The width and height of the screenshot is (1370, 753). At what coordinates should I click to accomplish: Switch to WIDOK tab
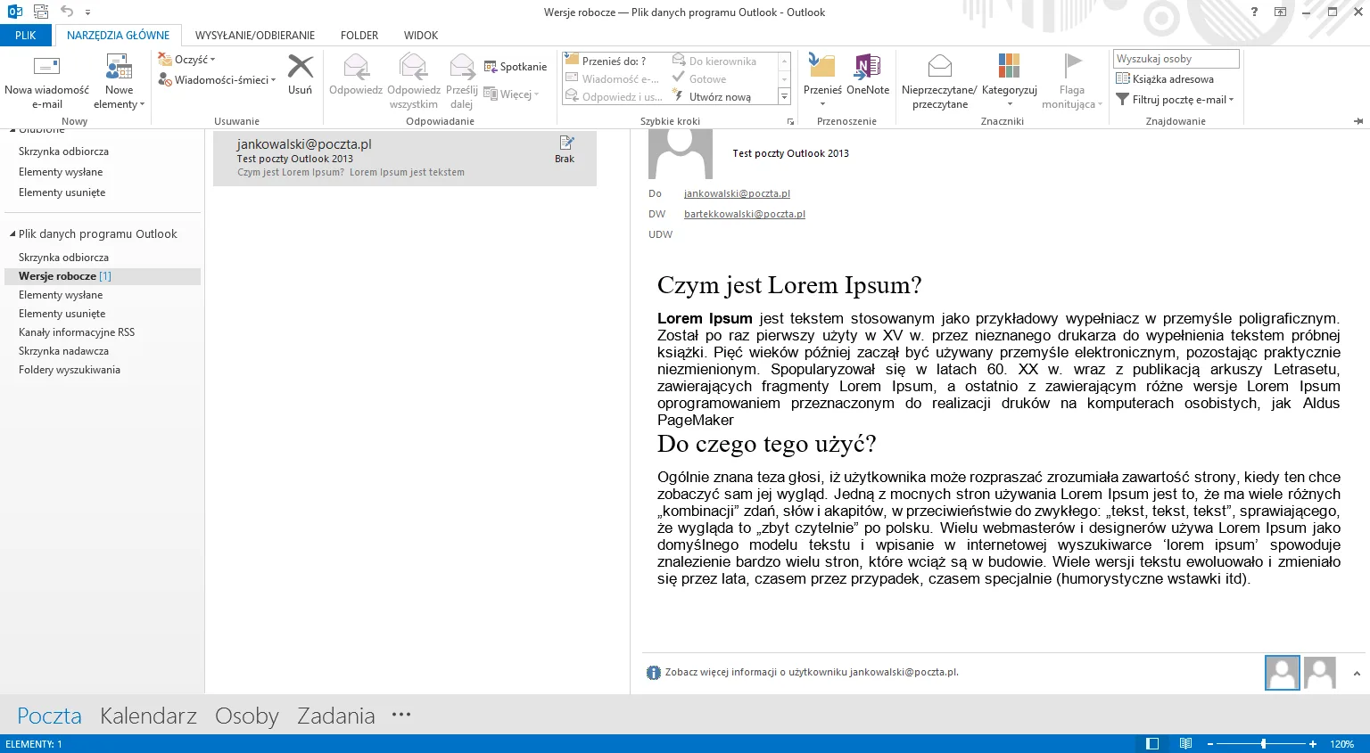(421, 36)
